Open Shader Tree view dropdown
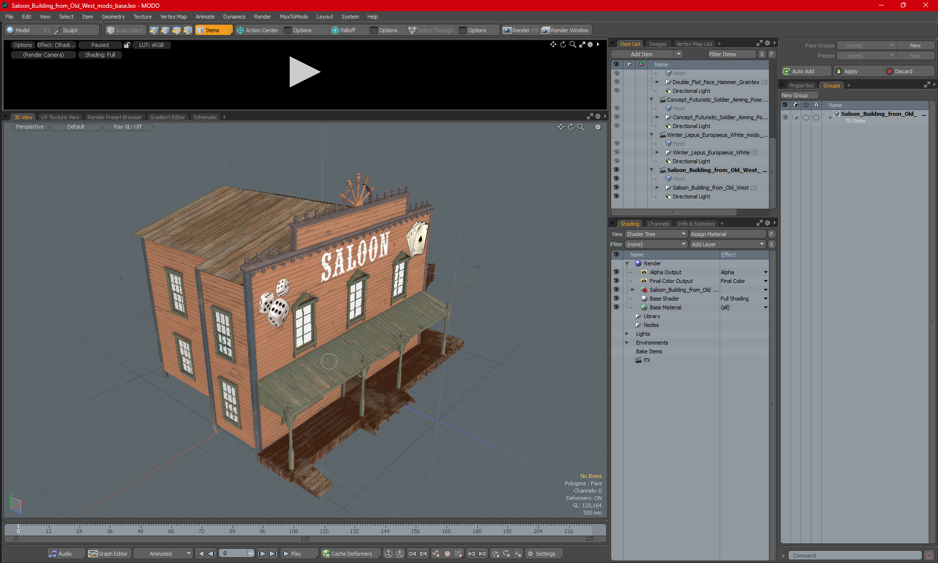The image size is (938, 563). (656, 234)
